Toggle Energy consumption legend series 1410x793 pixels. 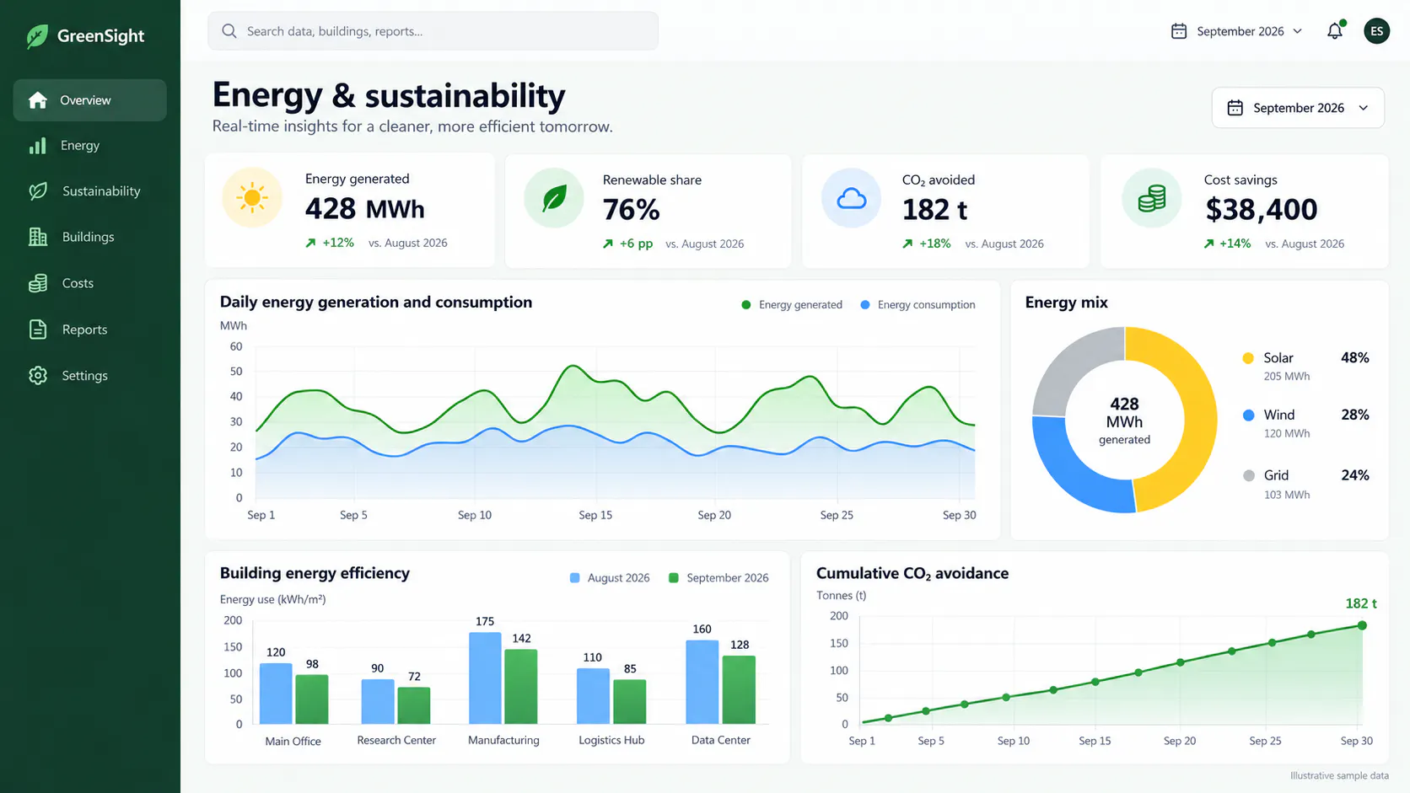pos(918,305)
